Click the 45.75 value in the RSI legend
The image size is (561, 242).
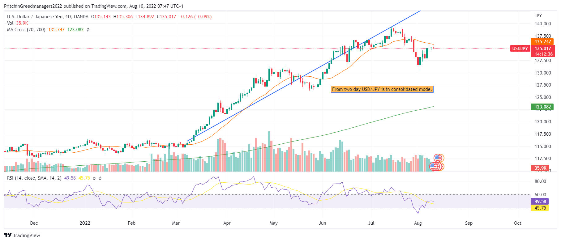tap(84, 178)
